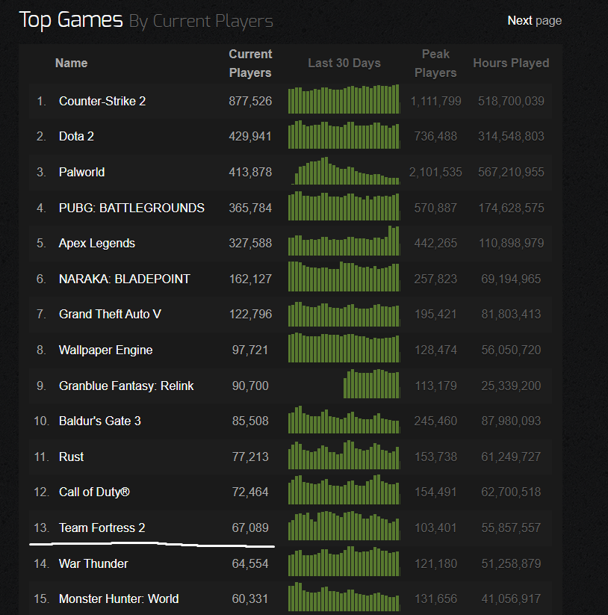Select peak players value 1,111,799
The width and height of the screenshot is (608, 615).
point(435,101)
